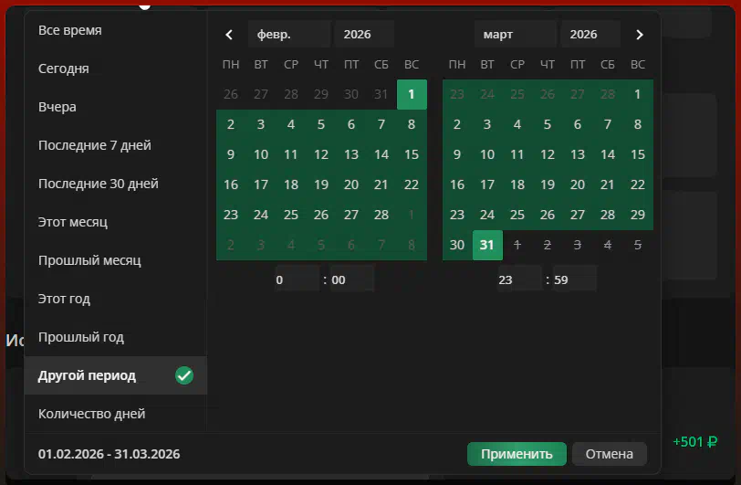
Task: Open the left calendar 2026 year dropdown
Action: pos(363,35)
